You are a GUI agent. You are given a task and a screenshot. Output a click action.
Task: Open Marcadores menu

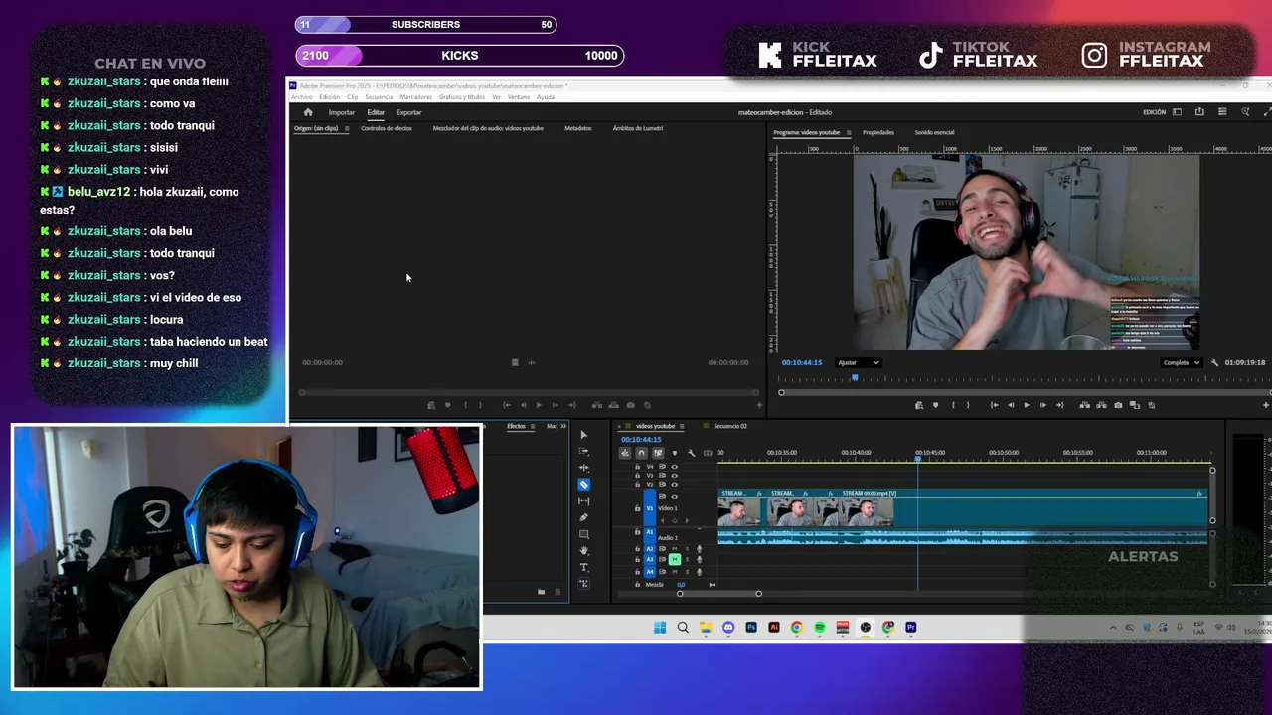(x=416, y=97)
